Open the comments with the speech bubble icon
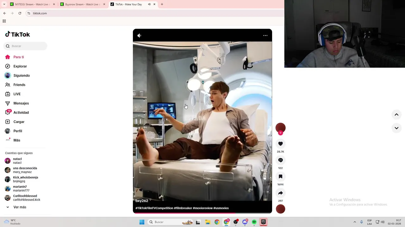Image resolution: width=405 pixels, height=227 pixels. (x=280, y=160)
